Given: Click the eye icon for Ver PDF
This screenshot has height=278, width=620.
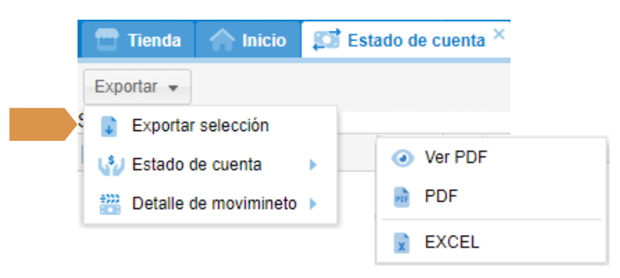Looking at the screenshot, I should (x=402, y=159).
